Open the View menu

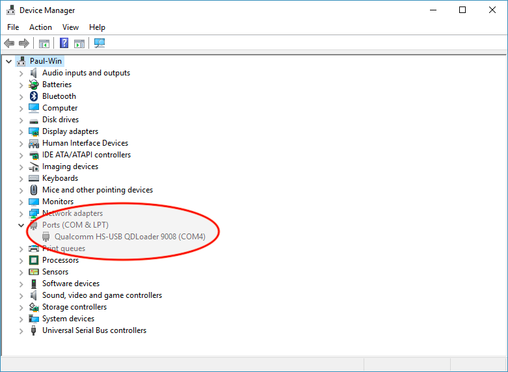click(70, 27)
